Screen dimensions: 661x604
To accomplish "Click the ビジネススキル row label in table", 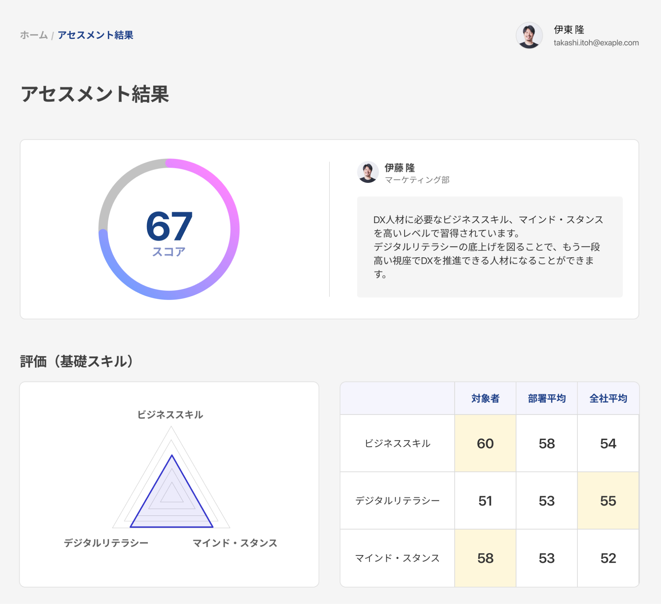I will tap(397, 443).
